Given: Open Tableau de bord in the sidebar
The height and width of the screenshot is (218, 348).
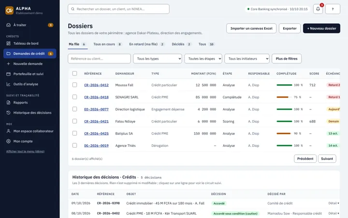Looking at the screenshot, I should coord(30,44).
